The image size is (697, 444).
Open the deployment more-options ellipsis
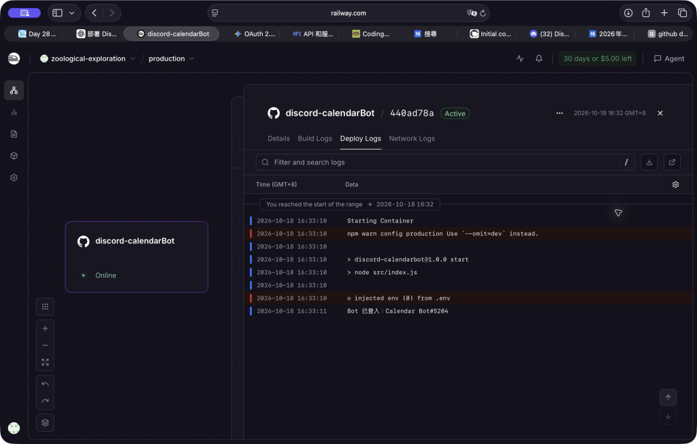click(x=560, y=114)
